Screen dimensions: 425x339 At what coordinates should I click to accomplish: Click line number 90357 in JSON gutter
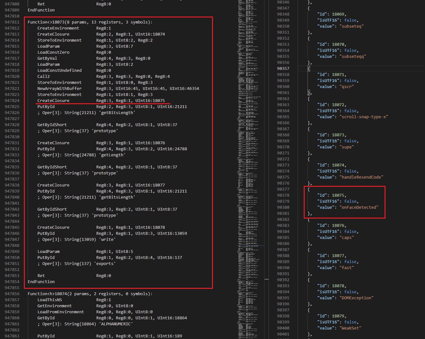pos(283,69)
